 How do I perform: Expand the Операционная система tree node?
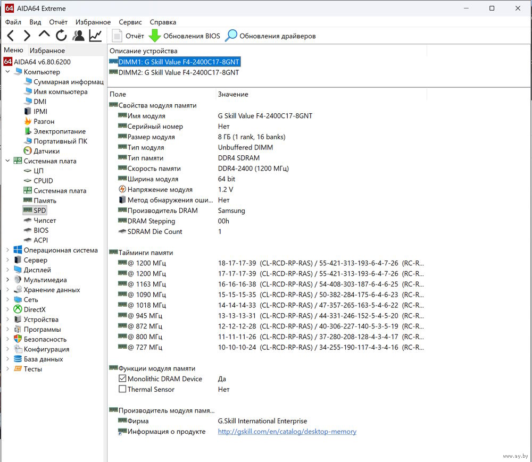tap(7, 250)
